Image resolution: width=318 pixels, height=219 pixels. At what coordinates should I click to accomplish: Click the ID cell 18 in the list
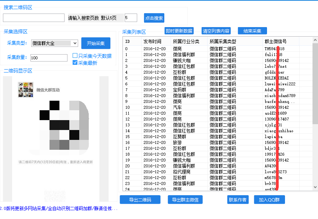click(x=127, y=154)
